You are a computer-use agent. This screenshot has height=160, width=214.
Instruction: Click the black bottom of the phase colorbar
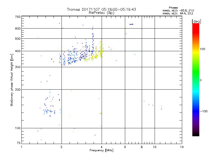[196, 134]
